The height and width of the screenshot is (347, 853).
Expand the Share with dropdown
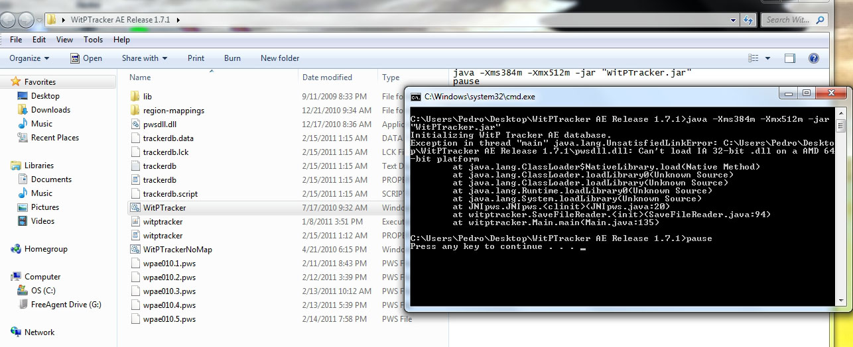[x=145, y=58]
